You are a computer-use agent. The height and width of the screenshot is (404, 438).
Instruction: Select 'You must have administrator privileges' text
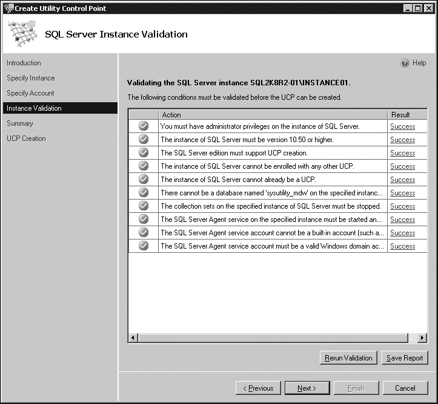[x=260, y=126]
